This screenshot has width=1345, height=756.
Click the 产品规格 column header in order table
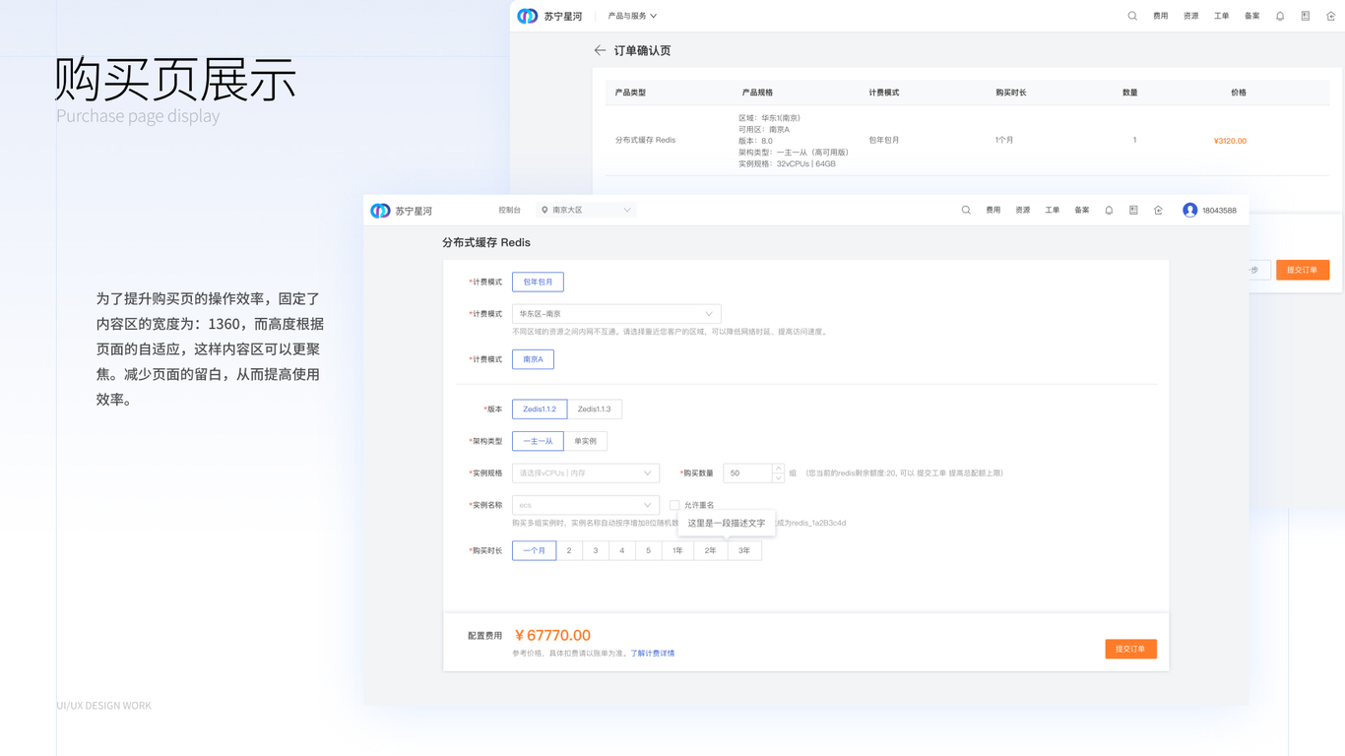(757, 93)
